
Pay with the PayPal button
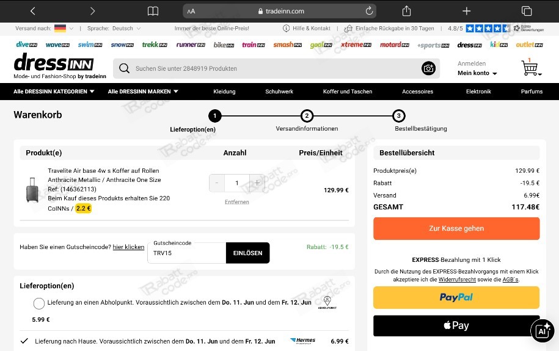pos(456,297)
